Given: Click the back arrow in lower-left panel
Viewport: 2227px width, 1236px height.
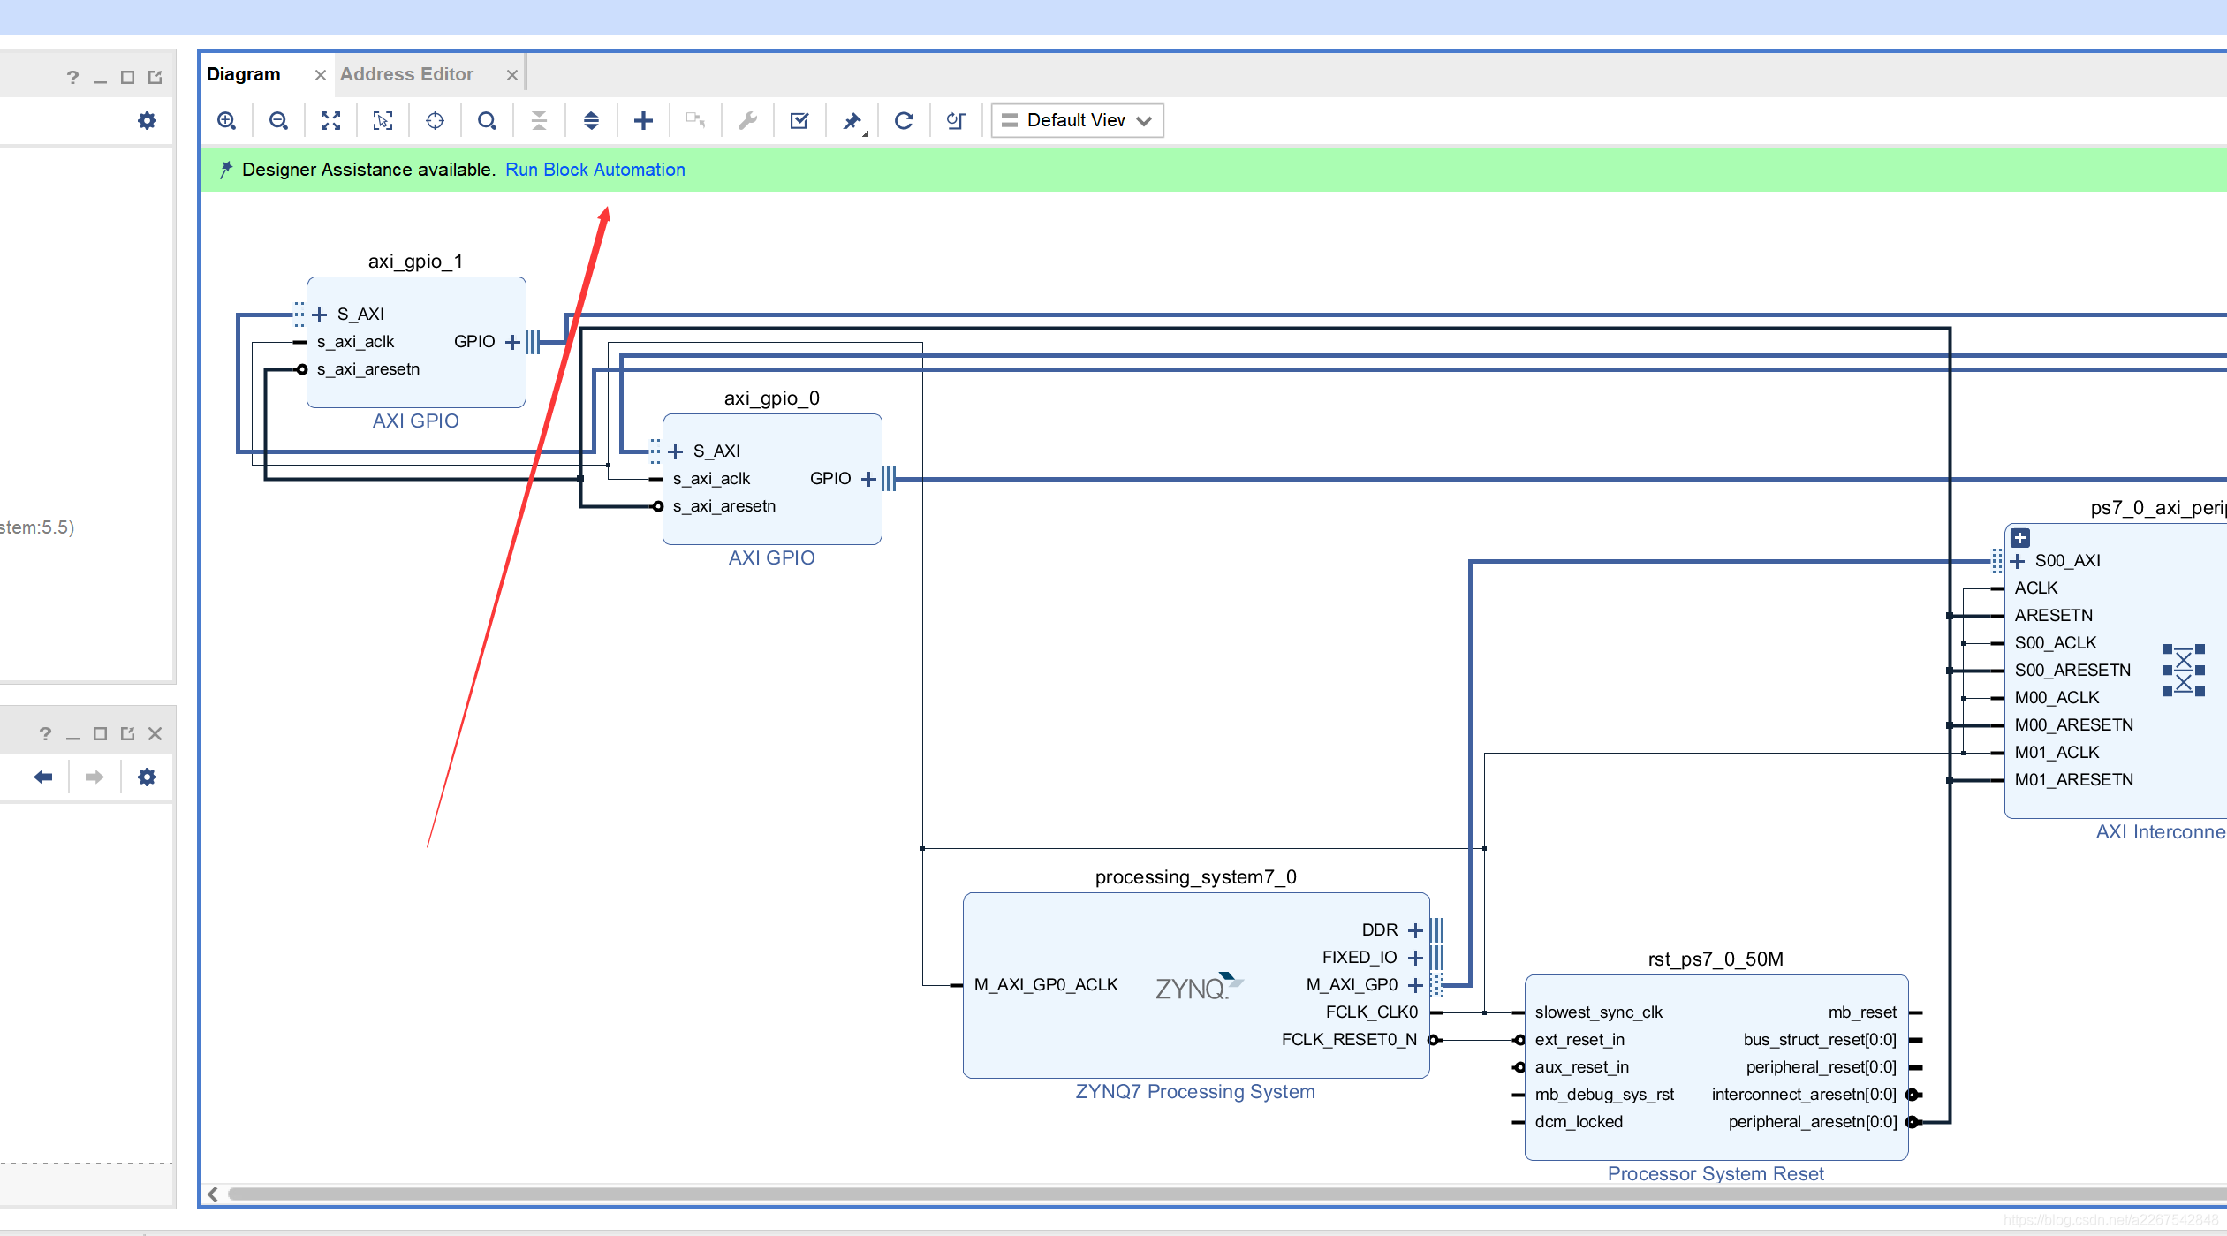Looking at the screenshot, I should 43,777.
